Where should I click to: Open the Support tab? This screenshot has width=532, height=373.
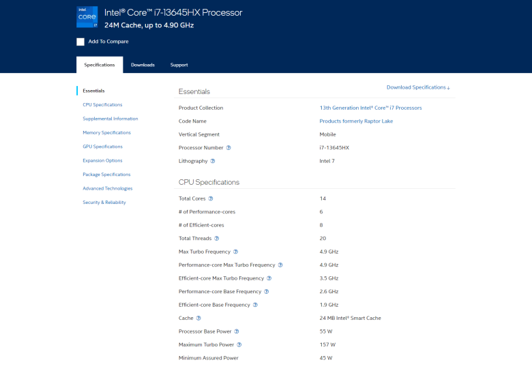tap(179, 65)
